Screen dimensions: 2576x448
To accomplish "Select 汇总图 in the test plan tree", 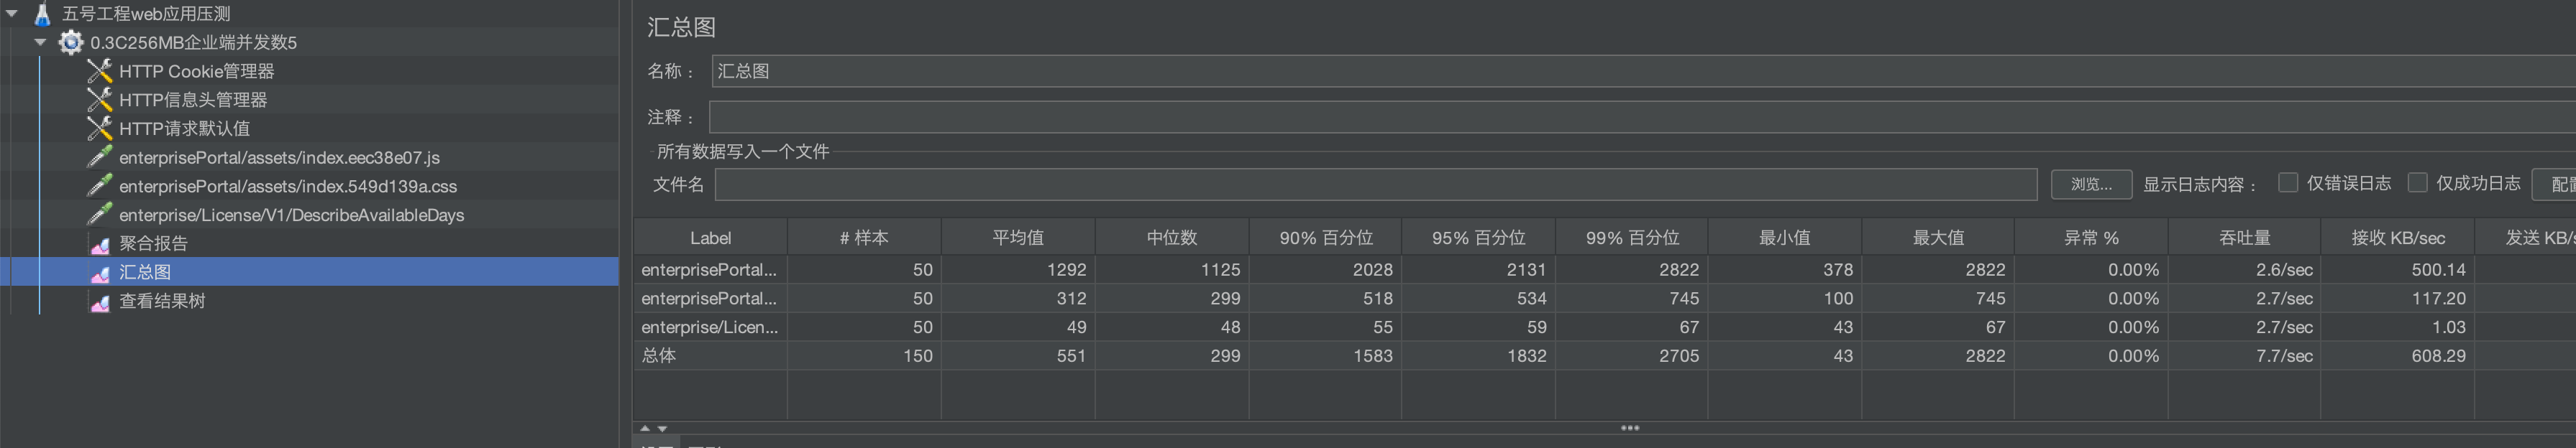I will coord(145,271).
